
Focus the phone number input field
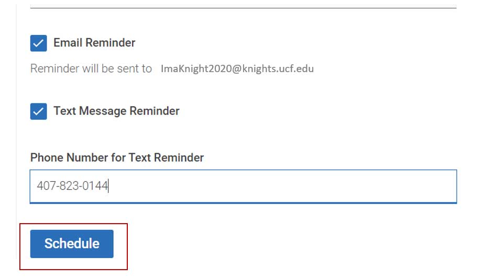[x=244, y=186]
